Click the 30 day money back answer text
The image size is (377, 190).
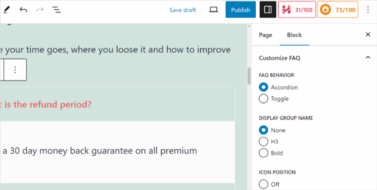click(x=100, y=151)
